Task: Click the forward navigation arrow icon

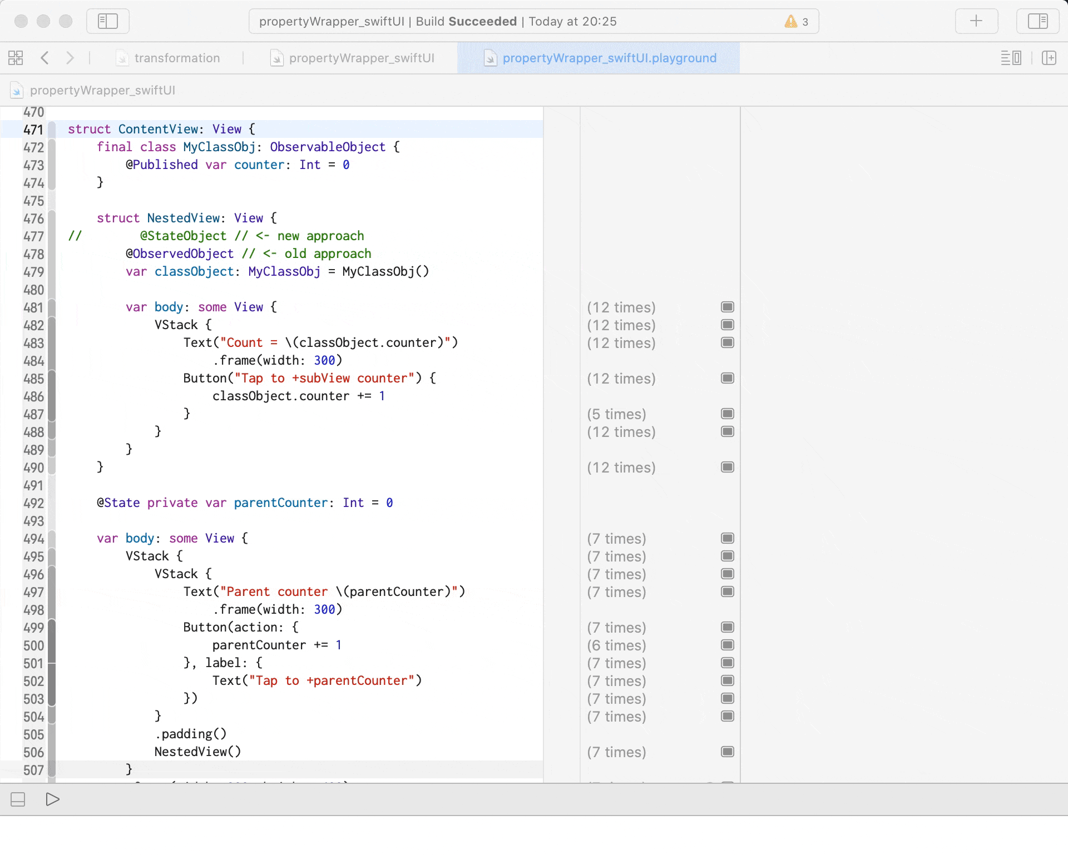Action: coord(70,58)
